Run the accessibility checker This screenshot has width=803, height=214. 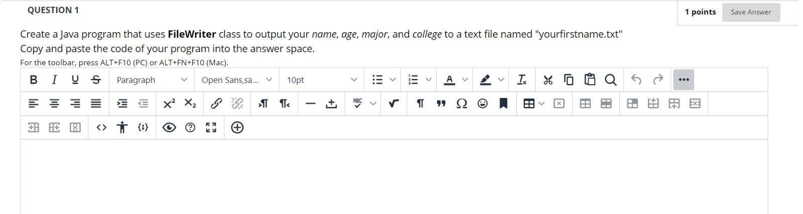point(122,128)
